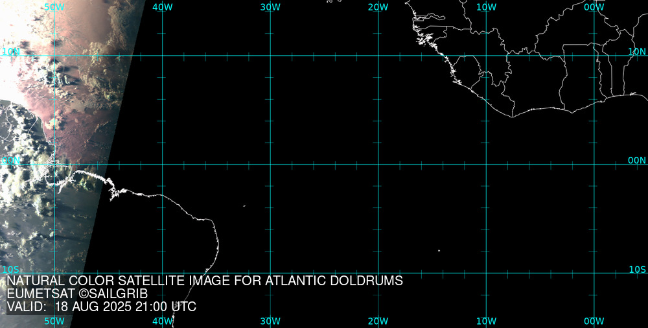This screenshot has width=648, height=328.
Task: Click the 00W longitude label on bottom edge
Action: [x=594, y=321]
